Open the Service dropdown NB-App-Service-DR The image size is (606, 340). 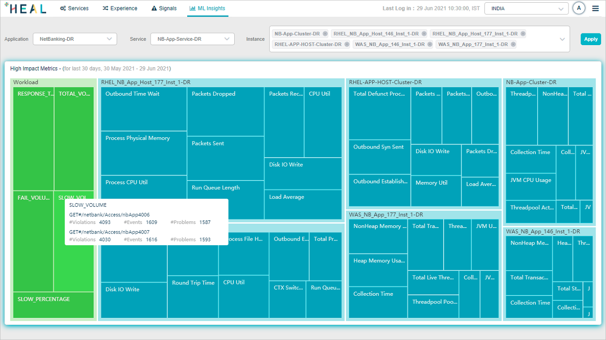point(192,39)
